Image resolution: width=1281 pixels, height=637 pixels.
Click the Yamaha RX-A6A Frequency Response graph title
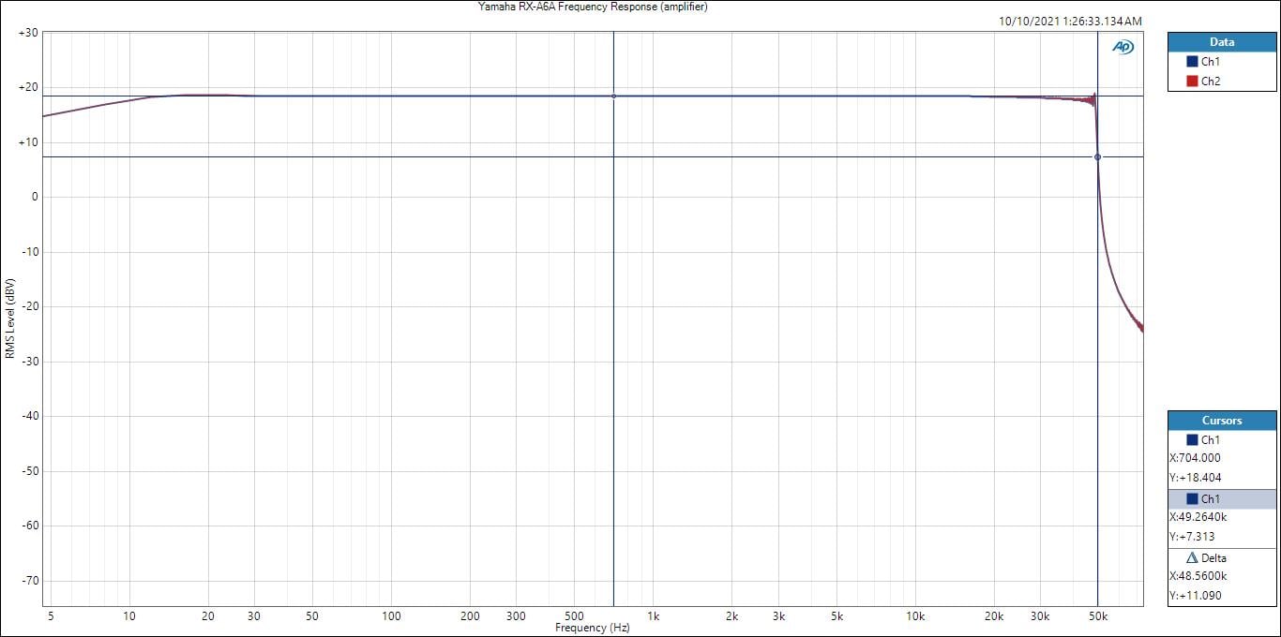pyautogui.click(x=593, y=7)
